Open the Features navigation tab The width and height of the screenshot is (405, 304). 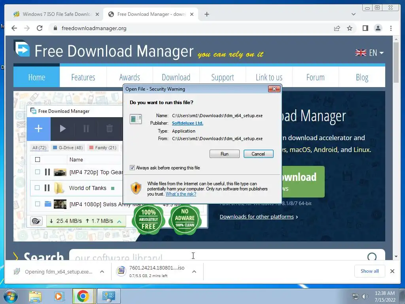tap(83, 77)
